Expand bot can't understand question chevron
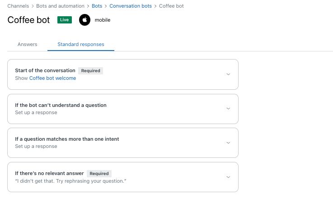The image size is (333, 203). pyautogui.click(x=228, y=109)
